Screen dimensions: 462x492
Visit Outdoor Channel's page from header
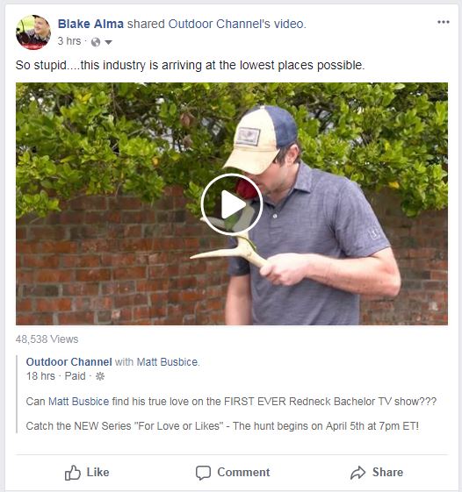tap(219, 24)
